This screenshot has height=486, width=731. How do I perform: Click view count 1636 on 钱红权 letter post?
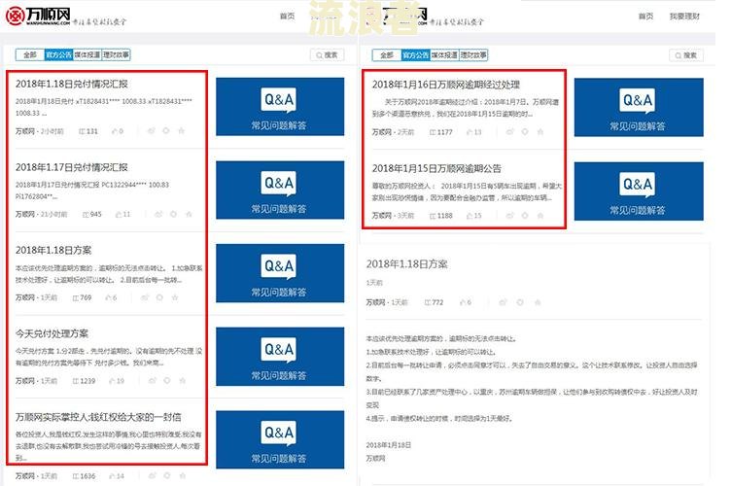(x=84, y=476)
